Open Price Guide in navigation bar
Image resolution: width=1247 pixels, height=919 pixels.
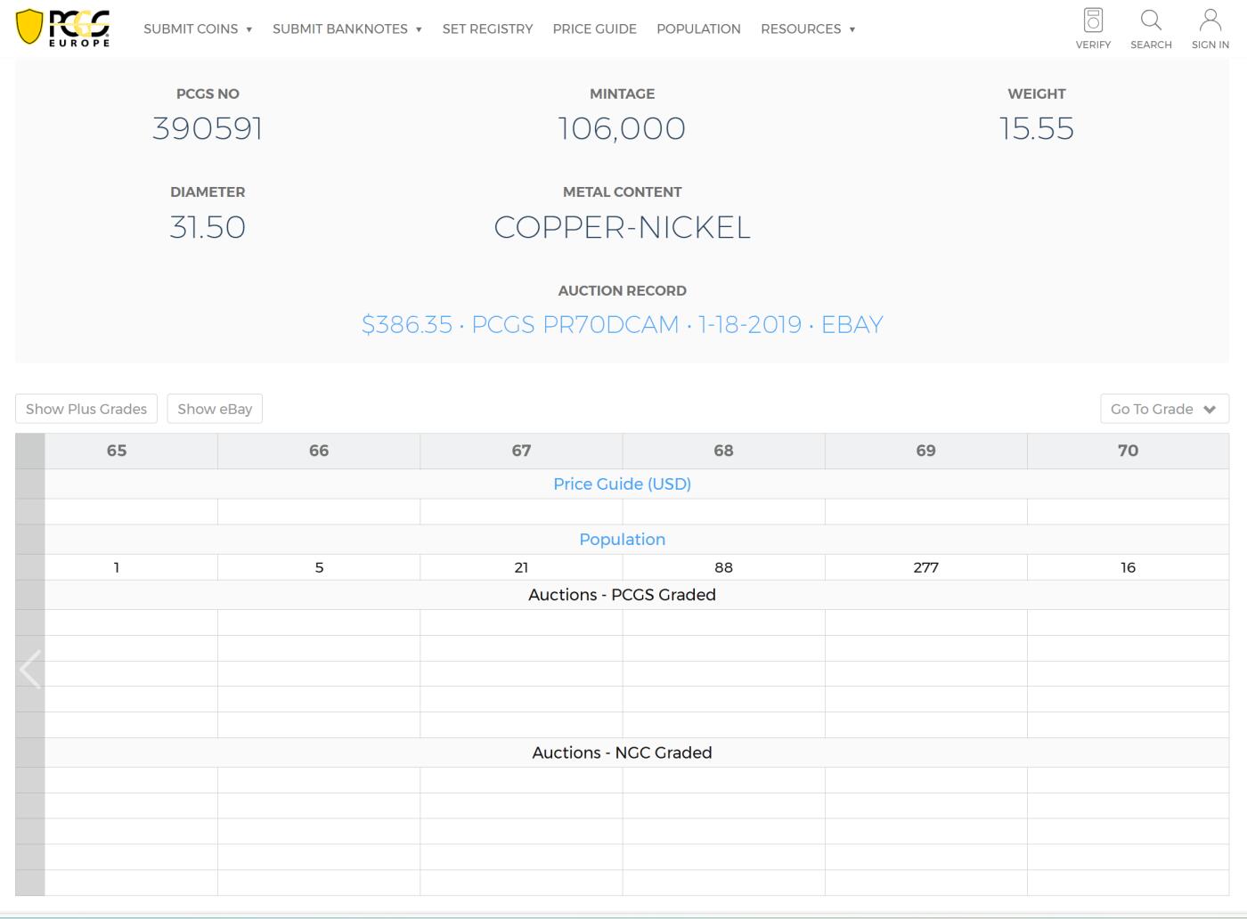pyautogui.click(x=594, y=28)
